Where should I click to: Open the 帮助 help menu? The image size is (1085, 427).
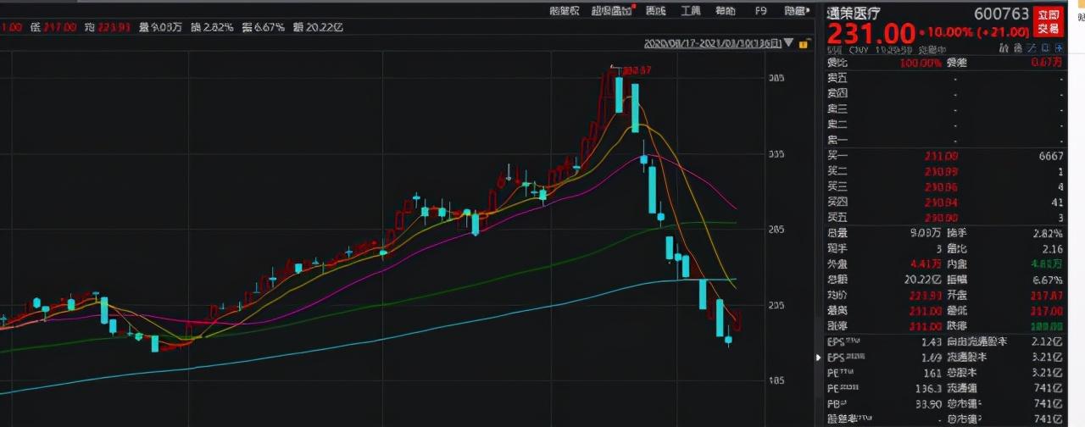click(725, 11)
